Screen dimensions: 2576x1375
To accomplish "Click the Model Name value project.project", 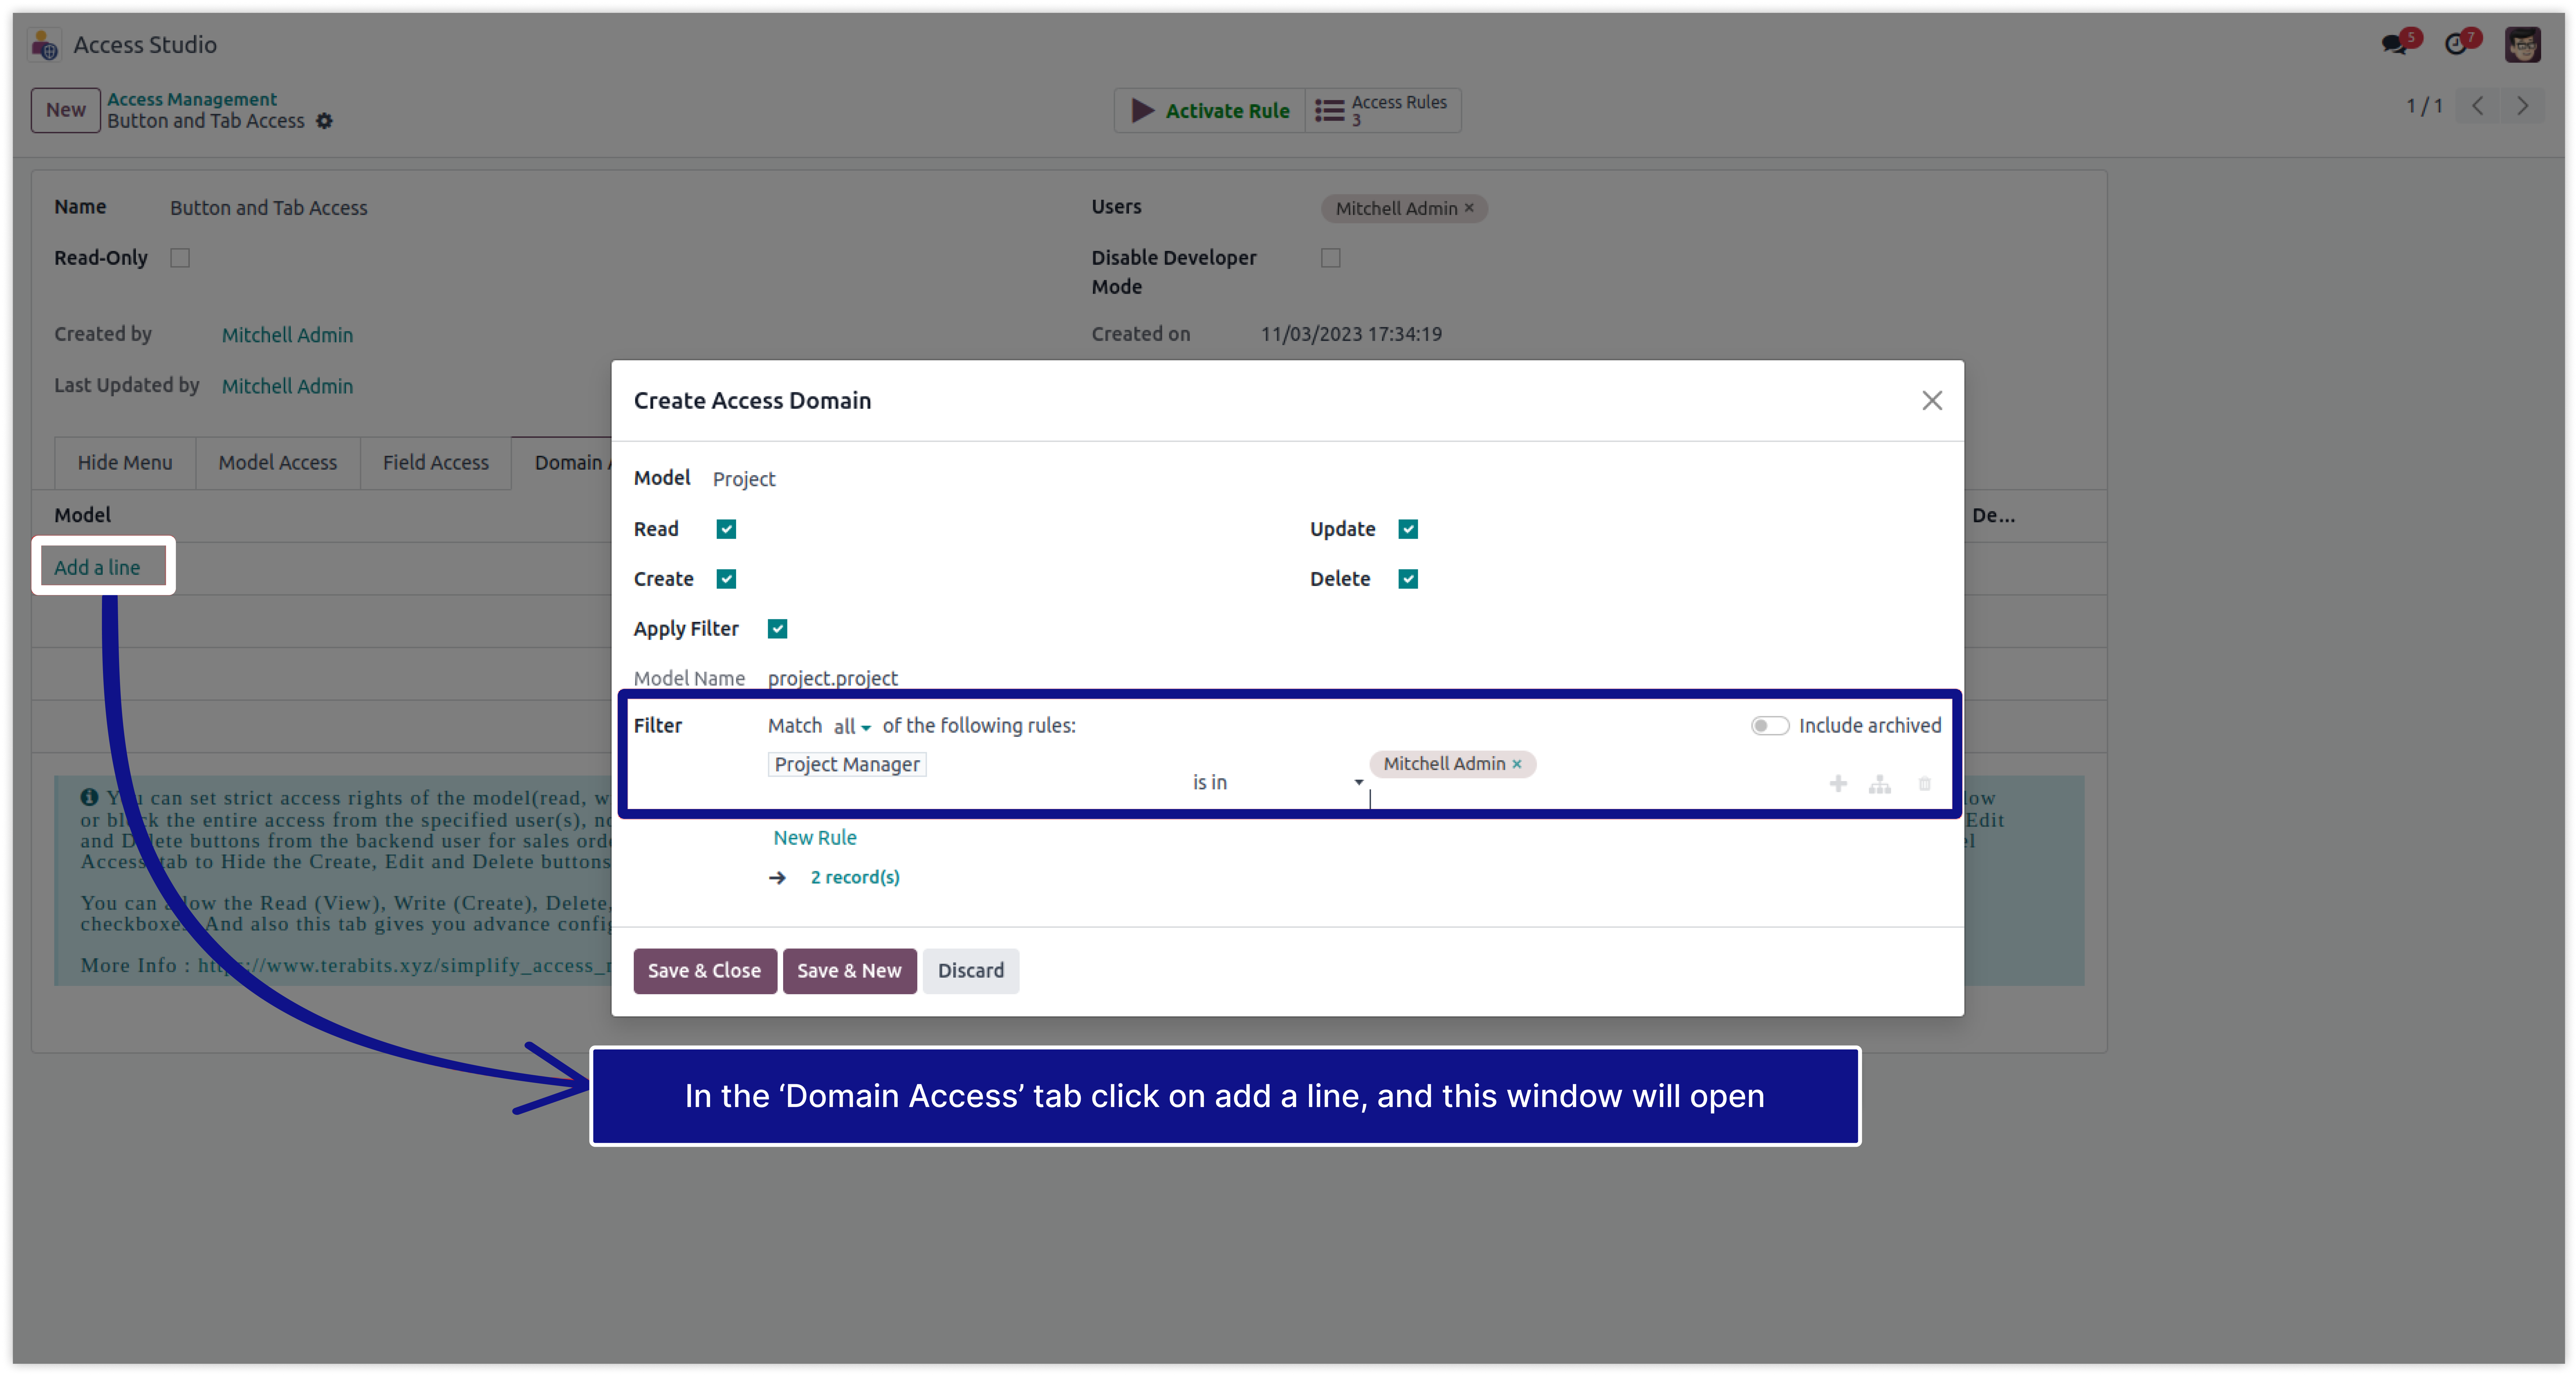I will point(833,679).
